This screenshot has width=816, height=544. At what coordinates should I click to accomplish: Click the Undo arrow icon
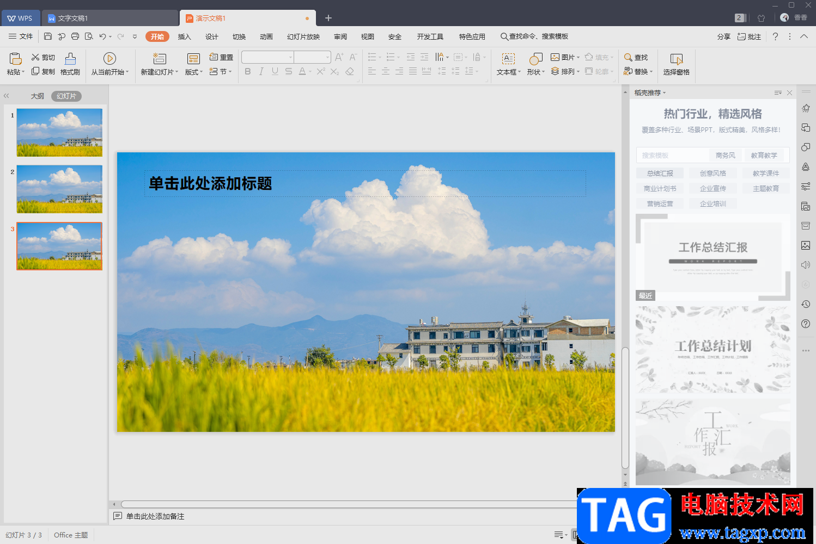[x=102, y=36]
